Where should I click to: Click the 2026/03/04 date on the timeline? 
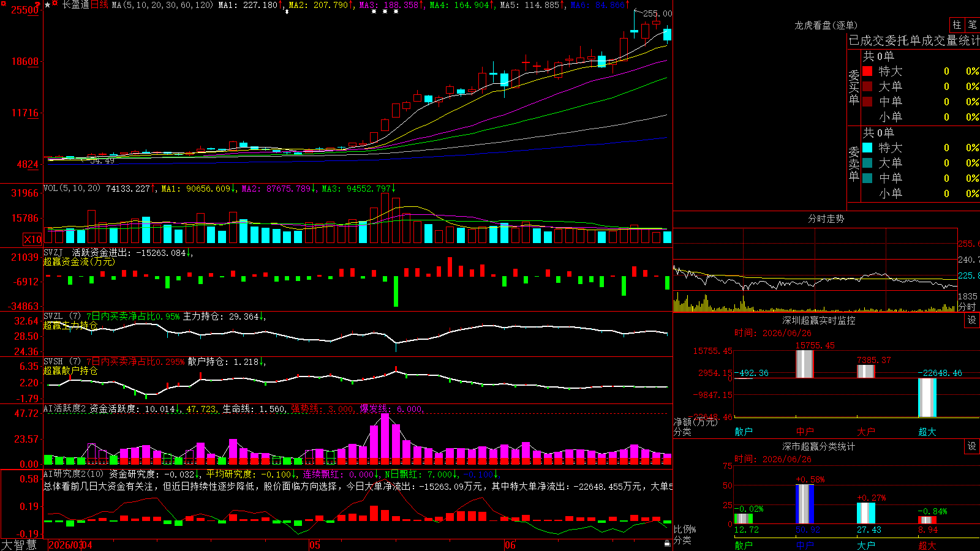coord(70,545)
